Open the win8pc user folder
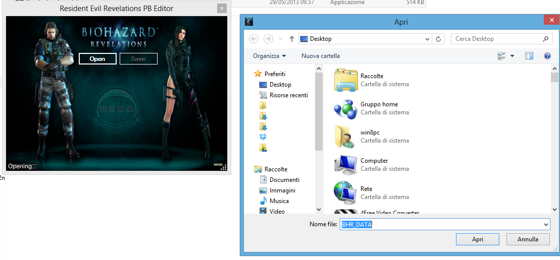The image size is (560, 260). tap(346, 137)
